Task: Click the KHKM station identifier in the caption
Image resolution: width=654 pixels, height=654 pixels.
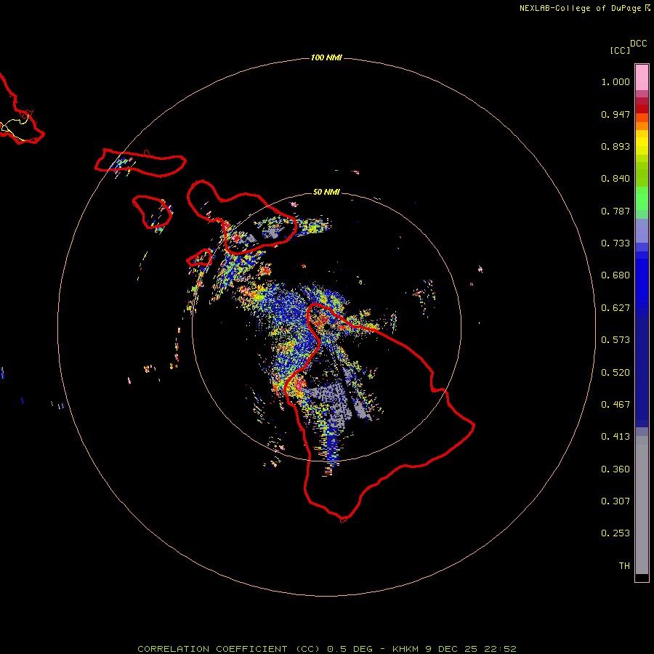Action: 405,649
